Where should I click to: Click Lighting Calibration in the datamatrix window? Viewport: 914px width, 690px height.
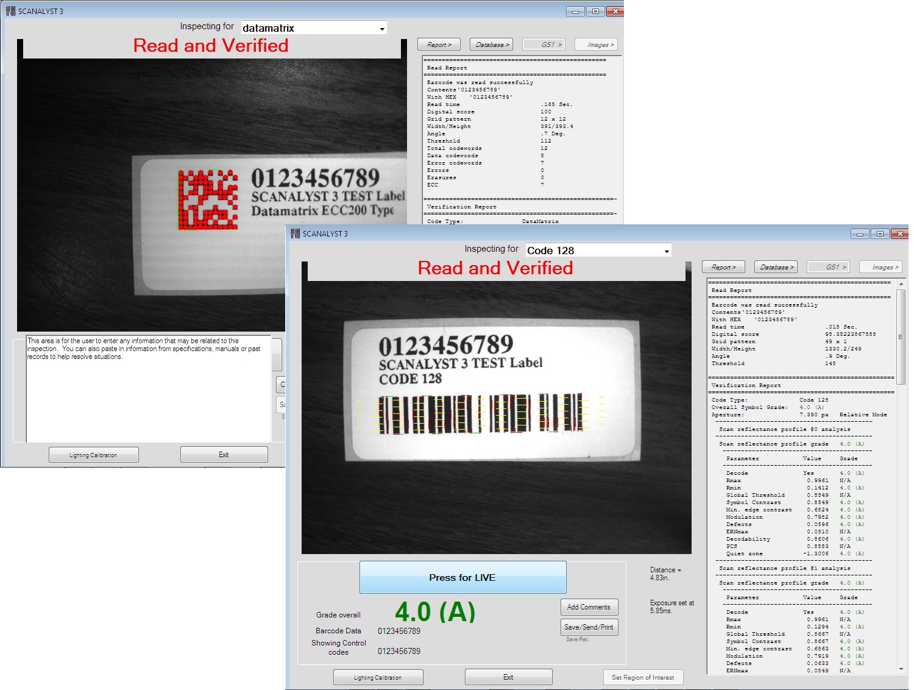coord(94,455)
